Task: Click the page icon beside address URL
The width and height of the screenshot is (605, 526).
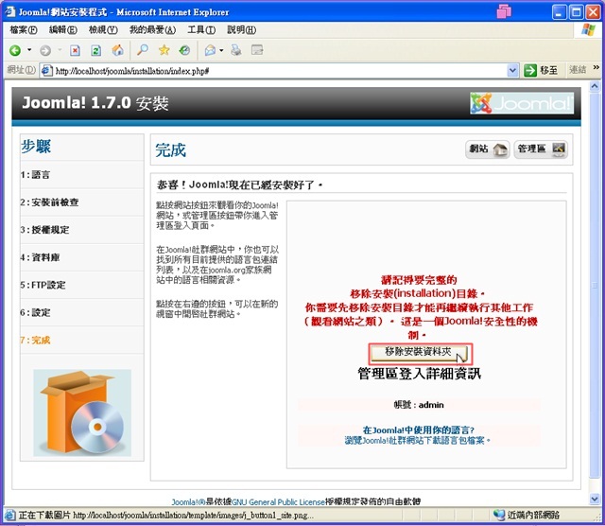Action: (46, 71)
